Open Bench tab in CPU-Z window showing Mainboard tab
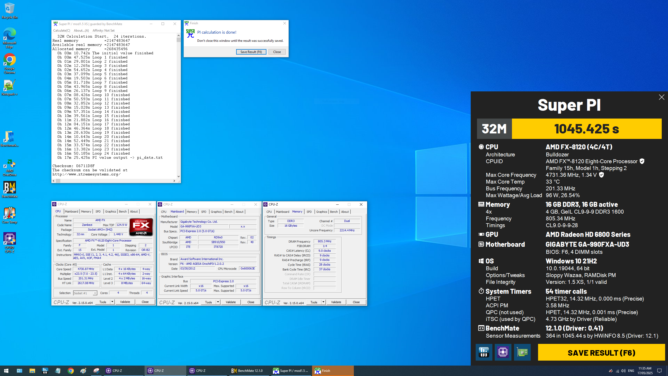668x376 pixels. (228, 212)
